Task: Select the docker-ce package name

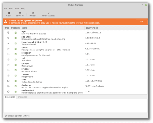Action: point(26,85)
